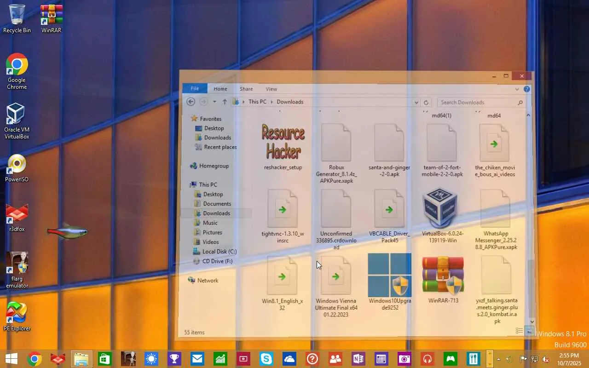
Task: Open Desktop under Favorites
Action: coord(214,128)
